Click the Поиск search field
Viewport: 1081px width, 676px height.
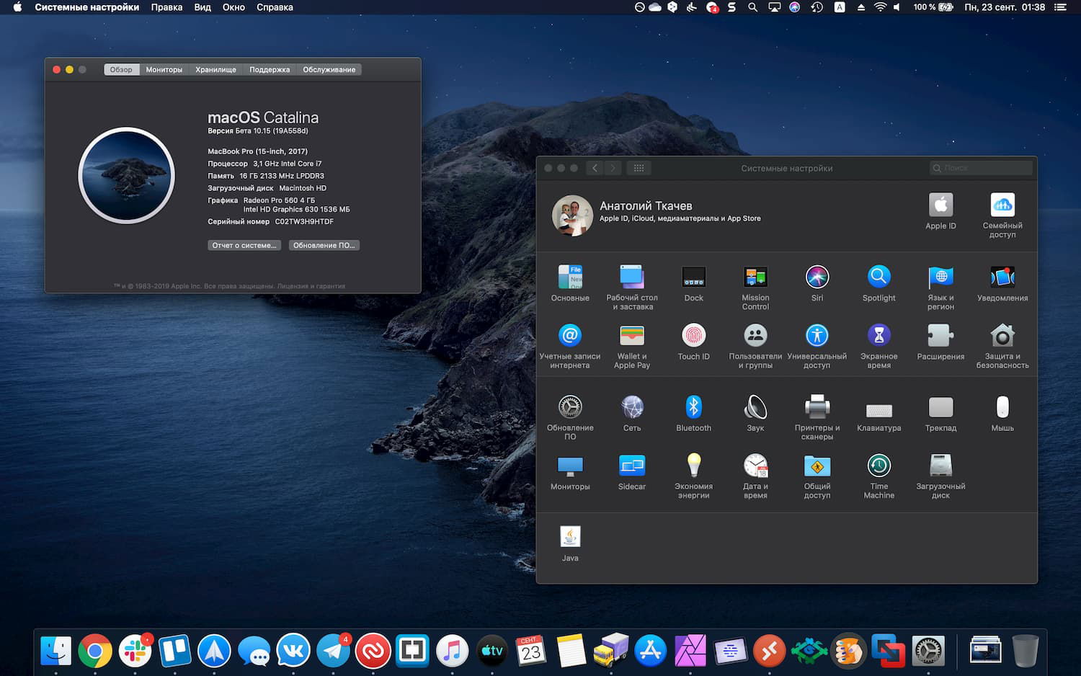click(980, 167)
